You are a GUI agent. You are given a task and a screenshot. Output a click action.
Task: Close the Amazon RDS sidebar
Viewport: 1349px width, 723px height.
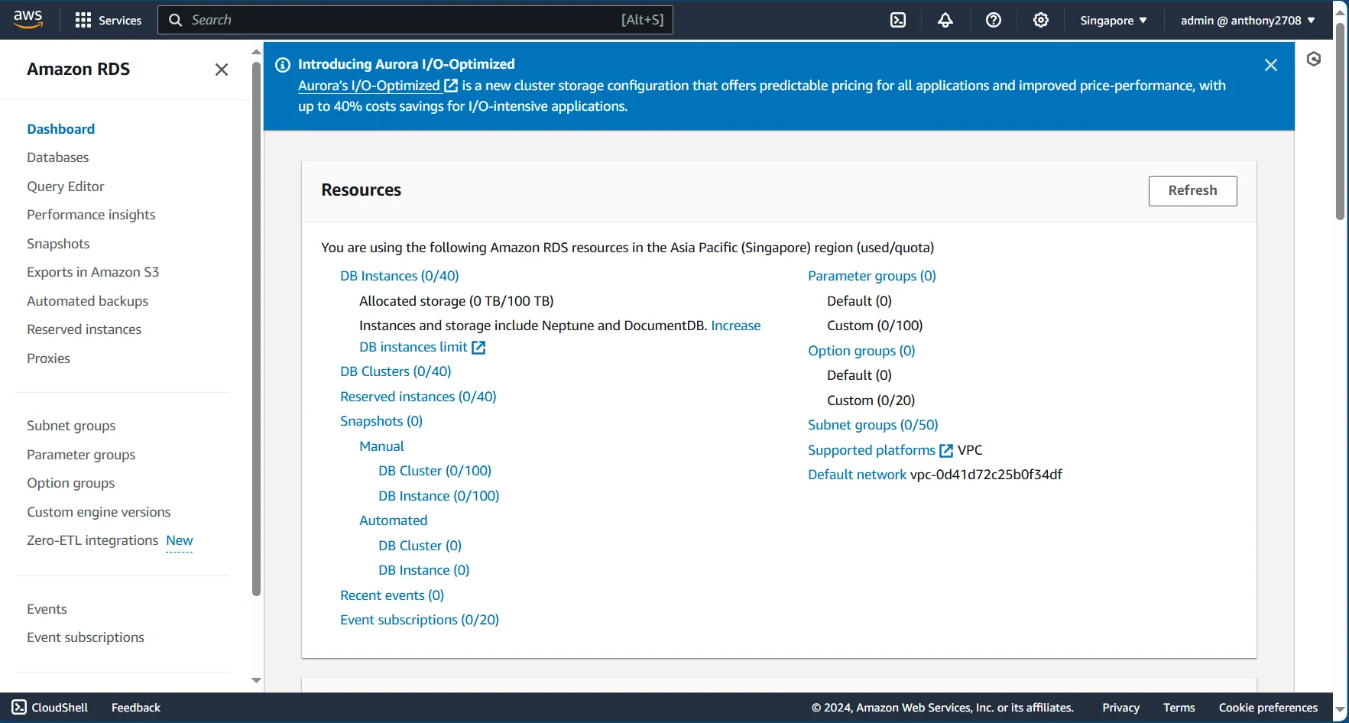click(222, 70)
